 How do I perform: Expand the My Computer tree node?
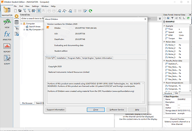pyautogui.click(x=23, y=29)
